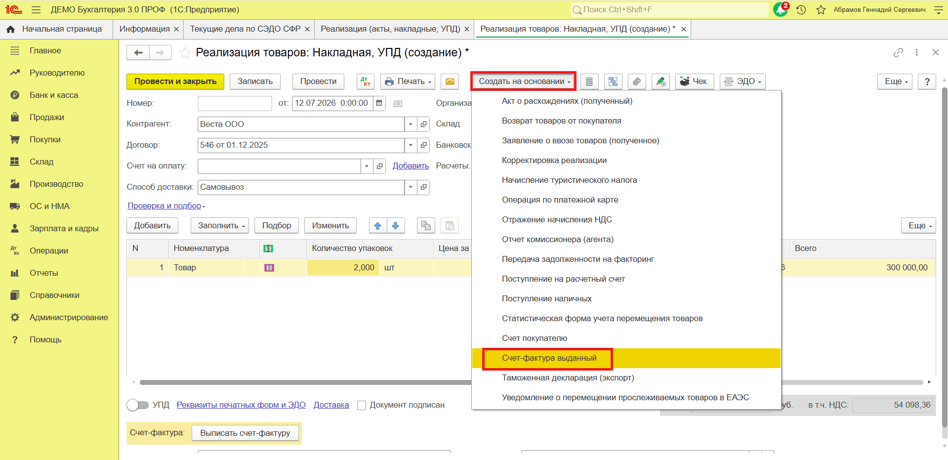948x460 pixels.
Task: Open Контрагент Веста ООО card icon
Action: [x=424, y=125]
